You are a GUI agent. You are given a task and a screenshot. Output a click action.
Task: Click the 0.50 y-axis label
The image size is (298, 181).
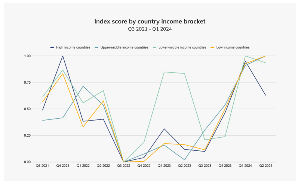click(28, 109)
